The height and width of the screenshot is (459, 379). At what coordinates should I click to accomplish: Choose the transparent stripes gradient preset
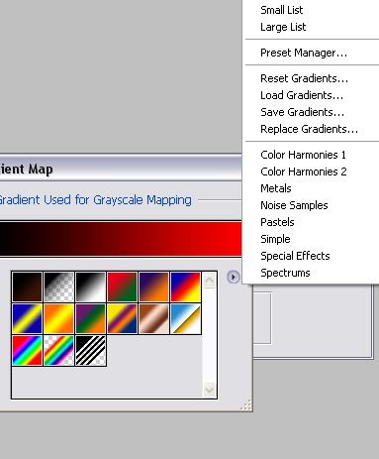tap(91, 351)
